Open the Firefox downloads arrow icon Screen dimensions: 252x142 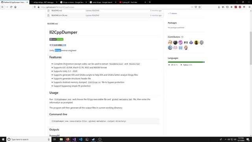(x=219, y=7)
